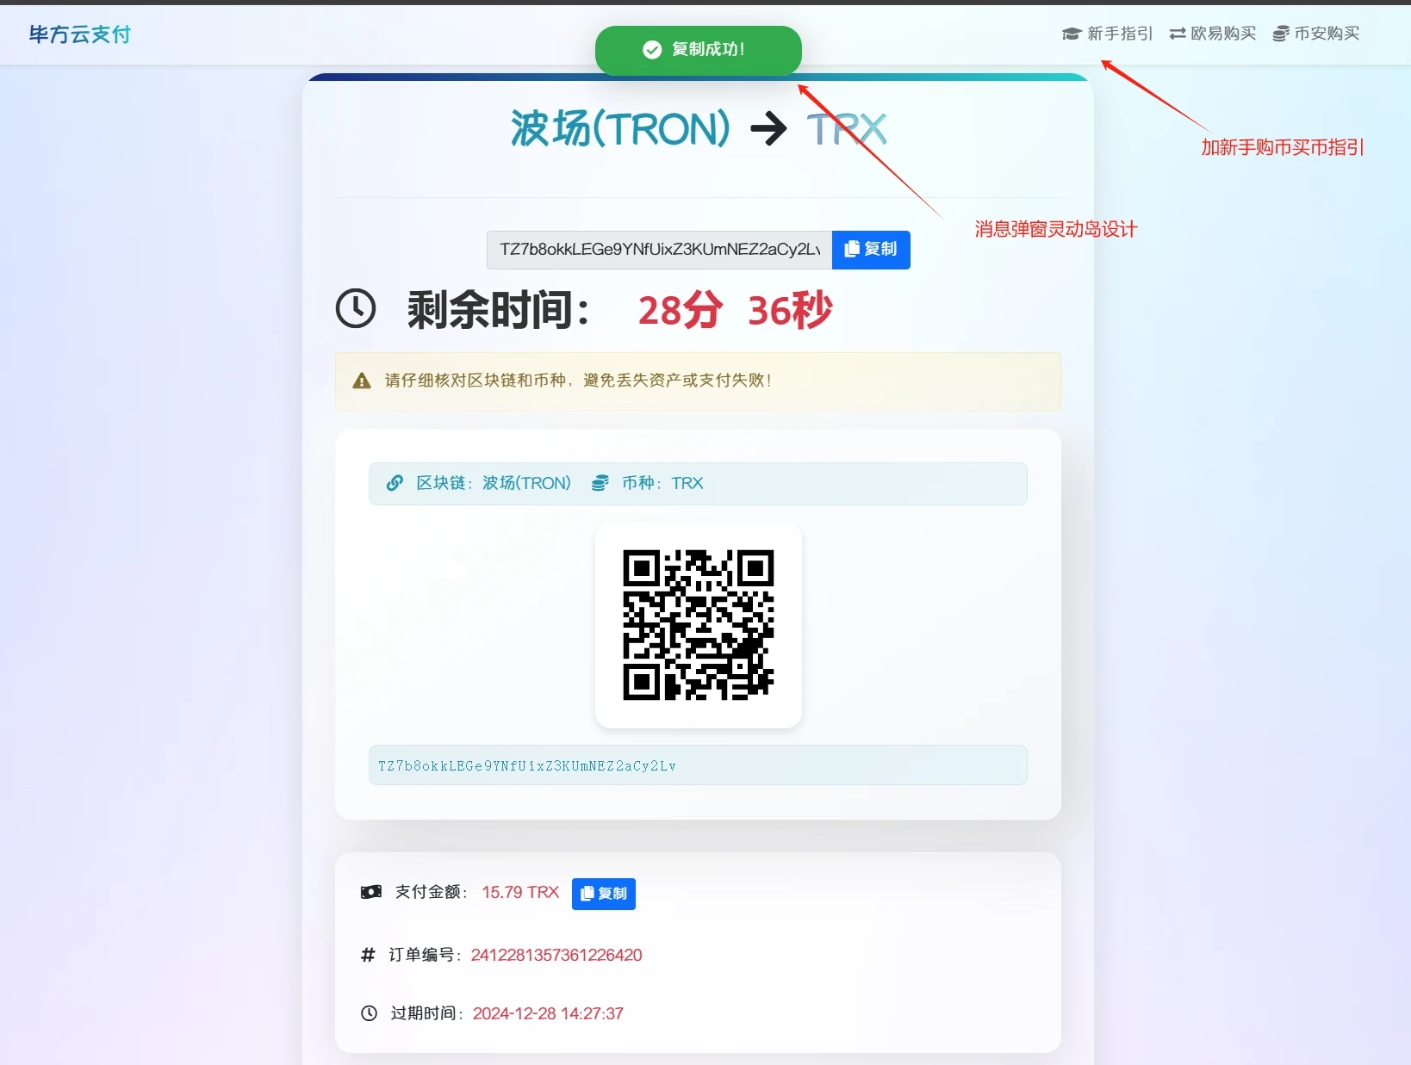Select 币安购买 in the top navigation
Image resolution: width=1411 pixels, height=1065 pixels.
point(1327,34)
